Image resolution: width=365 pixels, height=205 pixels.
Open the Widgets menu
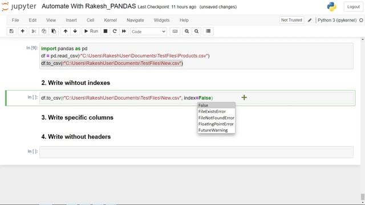(161, 20)
